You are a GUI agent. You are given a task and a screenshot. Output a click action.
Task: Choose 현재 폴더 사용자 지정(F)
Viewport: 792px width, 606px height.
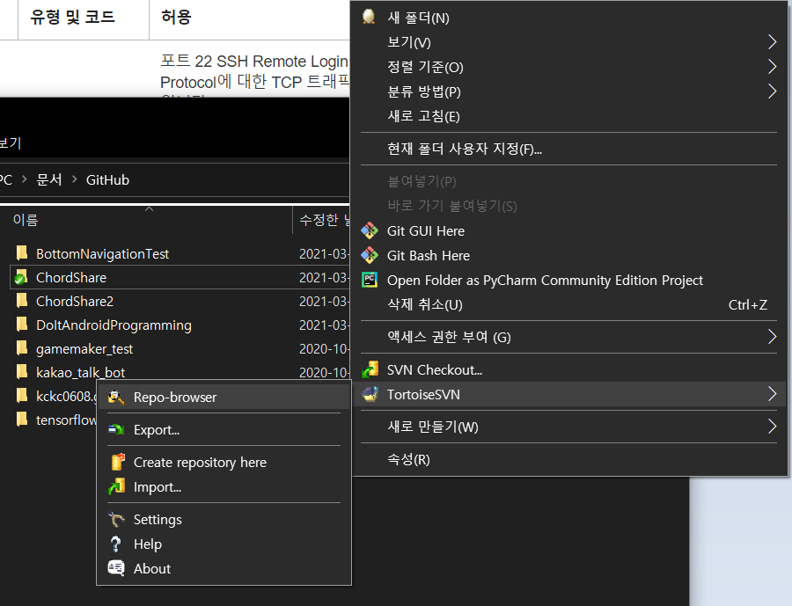pos(568,149)
